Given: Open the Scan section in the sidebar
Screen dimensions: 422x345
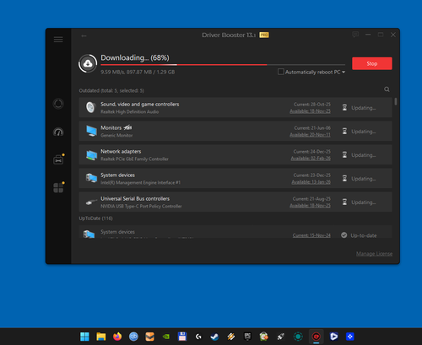Looking at the screenshot, I should [x=58, y=104].
